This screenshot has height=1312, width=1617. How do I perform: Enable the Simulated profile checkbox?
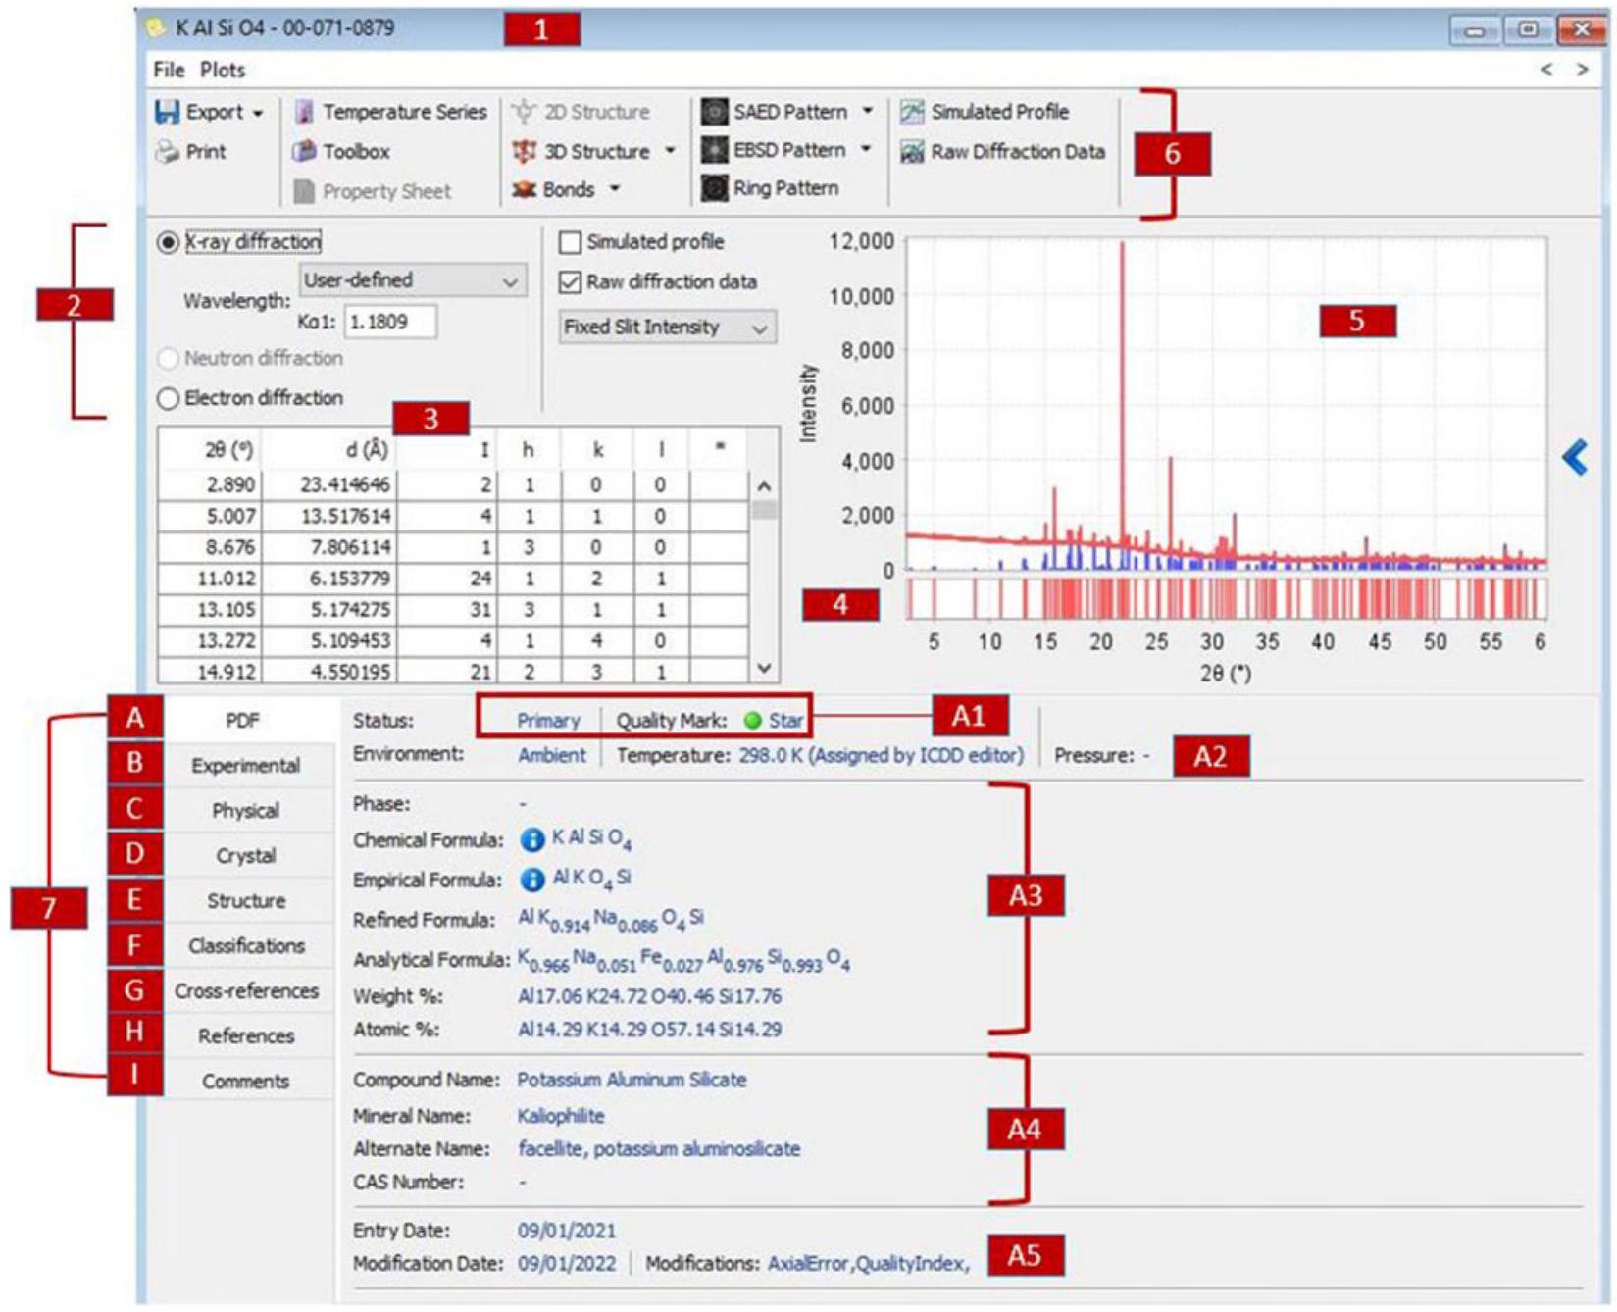570,242
